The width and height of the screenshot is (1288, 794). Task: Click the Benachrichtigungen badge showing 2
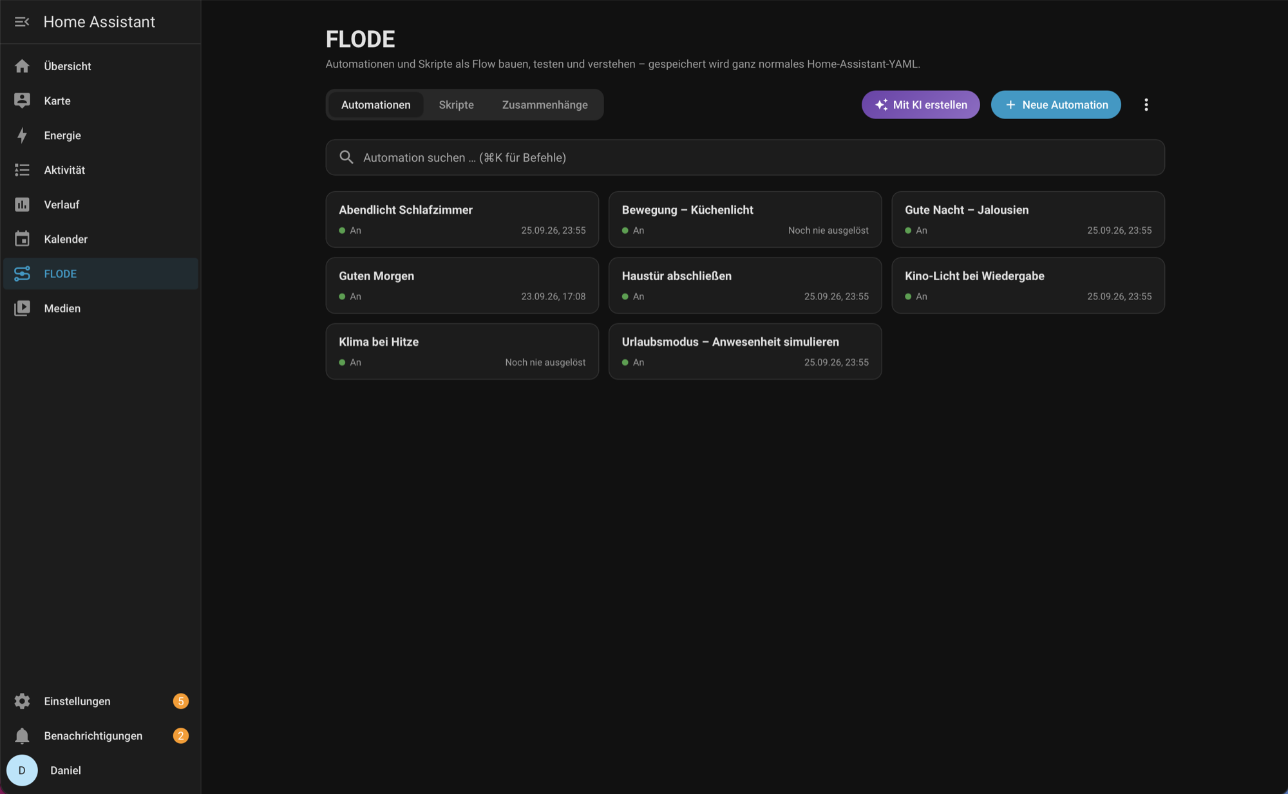coord(181,736)
